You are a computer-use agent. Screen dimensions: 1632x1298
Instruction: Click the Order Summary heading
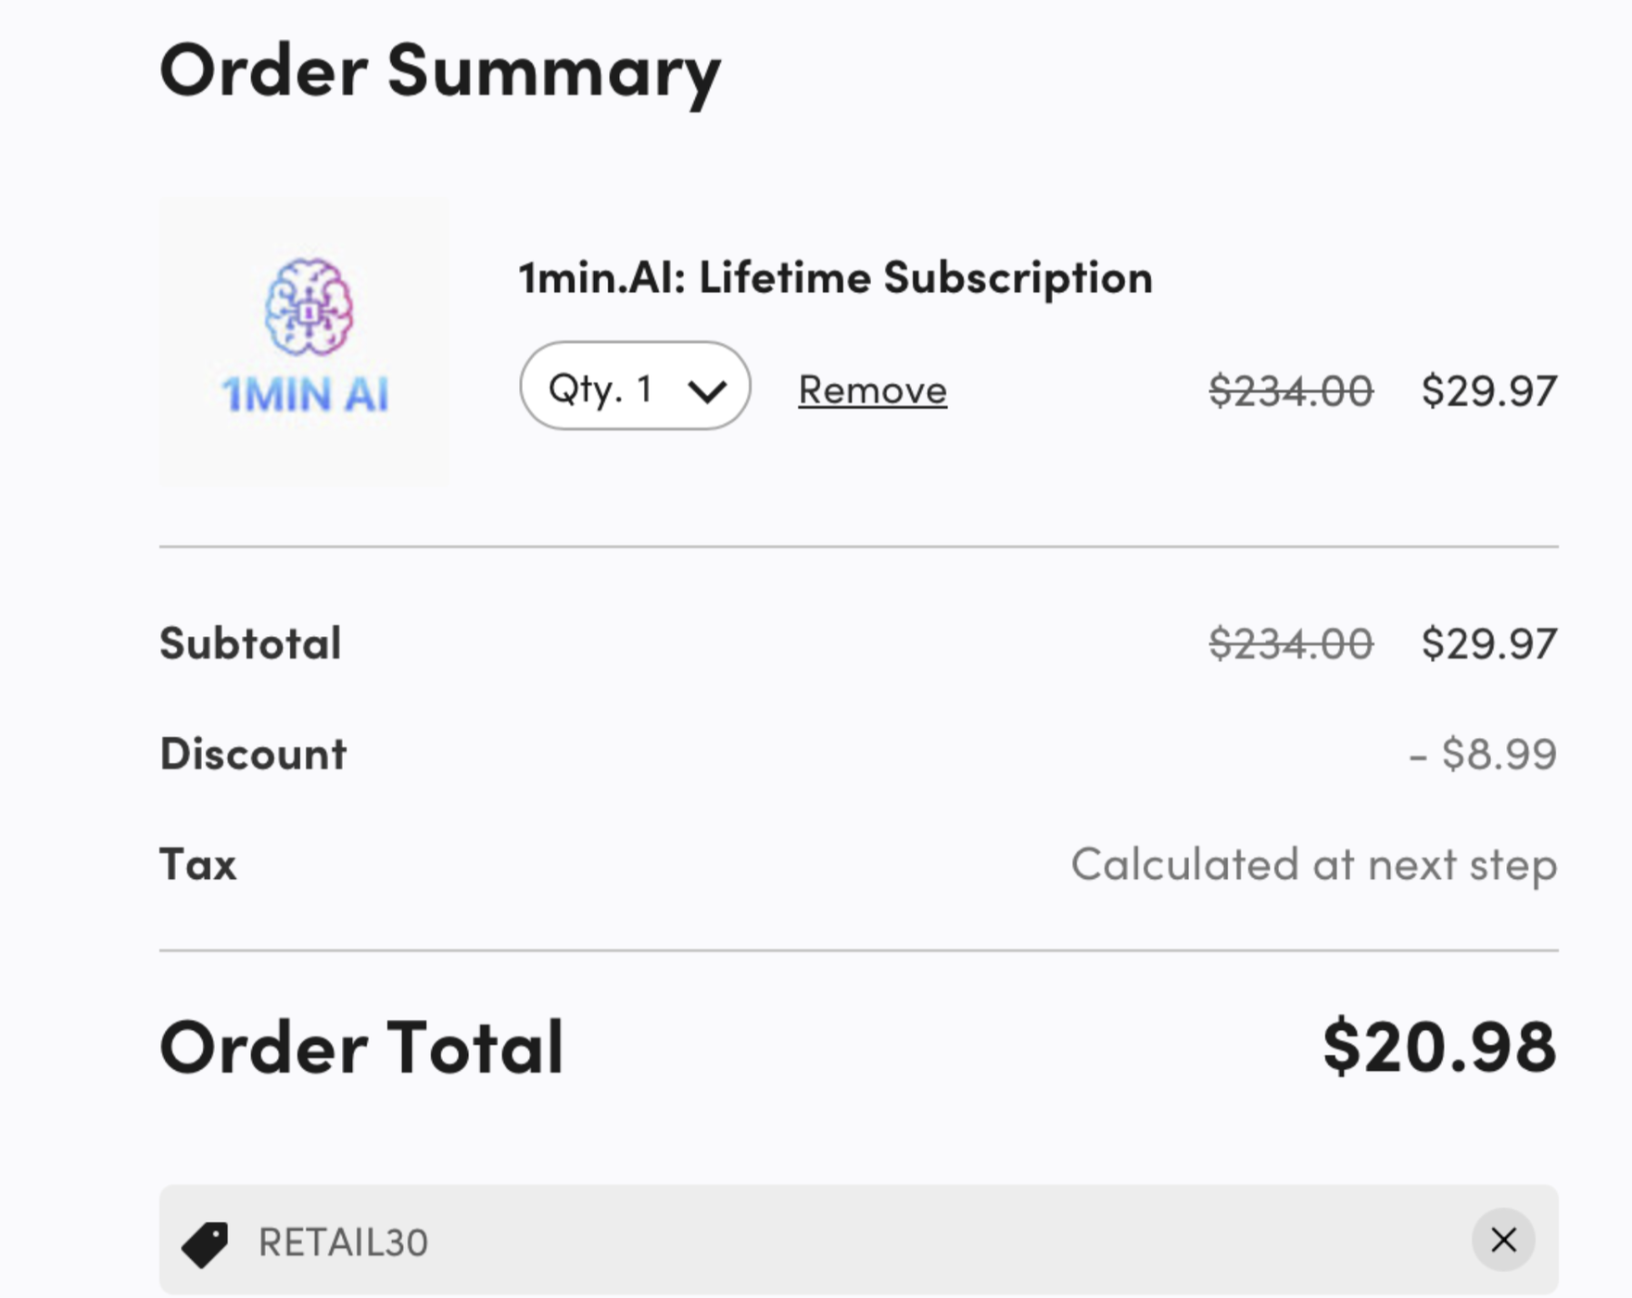coord(440,71)
